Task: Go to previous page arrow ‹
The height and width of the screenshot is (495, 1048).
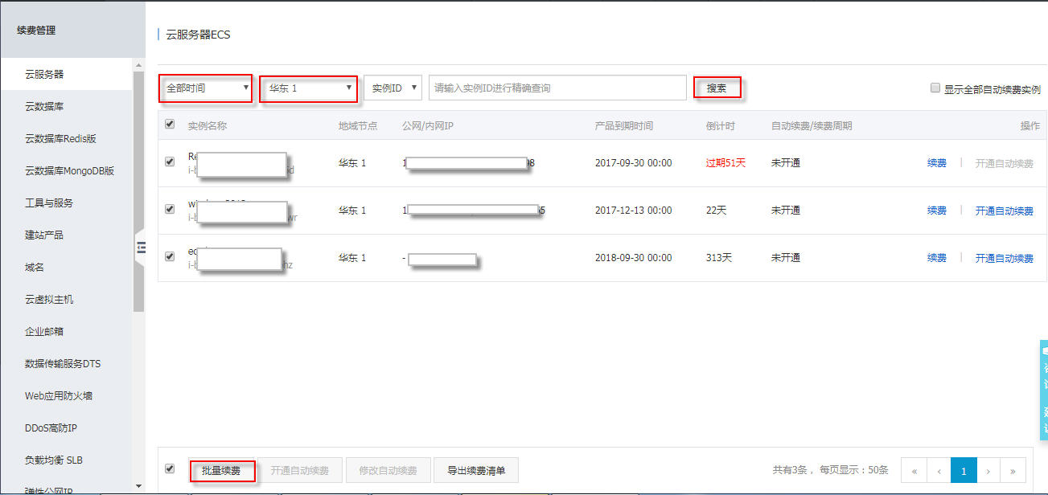Action: click(x=939, y=470)
